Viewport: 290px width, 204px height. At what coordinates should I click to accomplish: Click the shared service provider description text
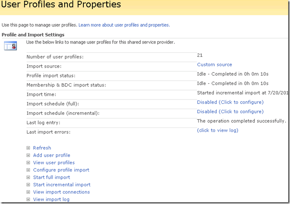100,42
